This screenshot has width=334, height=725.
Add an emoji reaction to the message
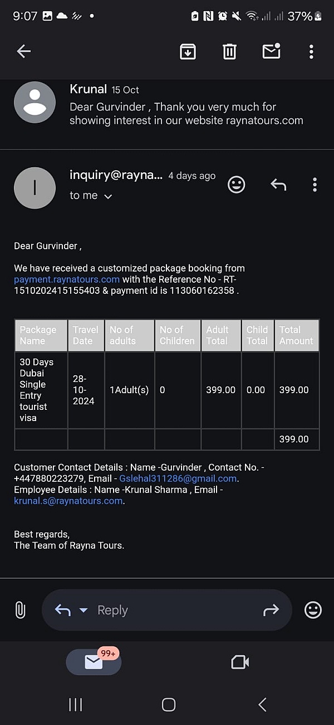pyautogui.click(x=237, y=185)
